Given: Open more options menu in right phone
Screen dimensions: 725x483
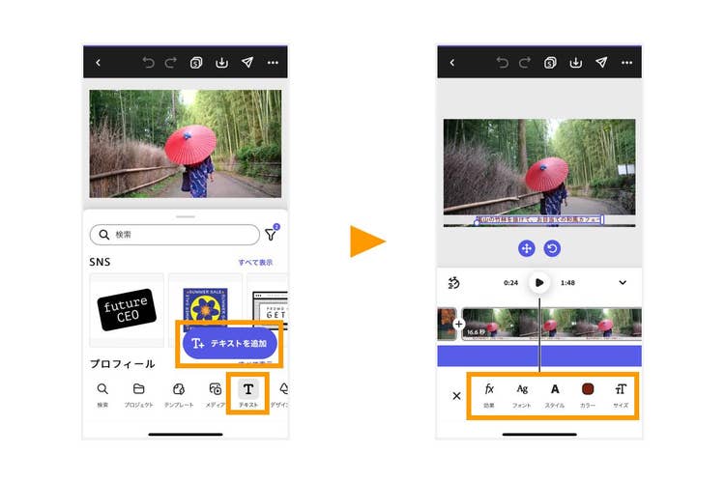Looking at the screenshot, I should pyautogui.click(x=626, y=63).
